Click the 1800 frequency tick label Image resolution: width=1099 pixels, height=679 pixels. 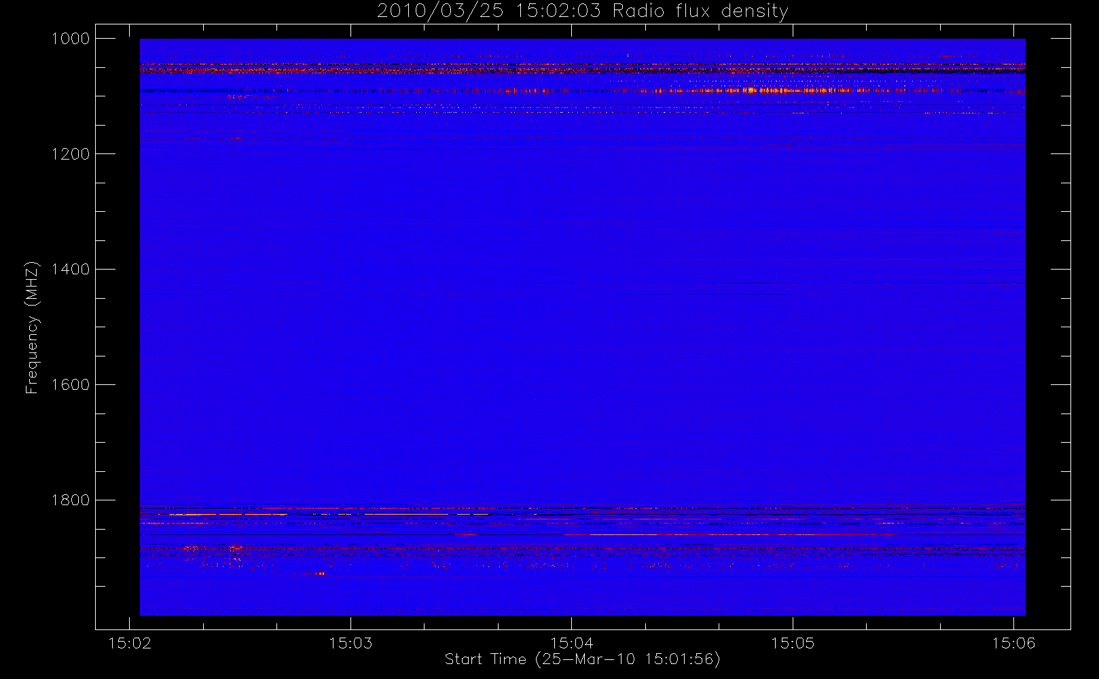71,500
